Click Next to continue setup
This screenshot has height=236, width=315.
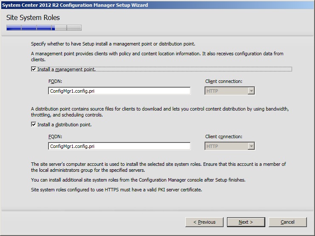tap(246, 222)
